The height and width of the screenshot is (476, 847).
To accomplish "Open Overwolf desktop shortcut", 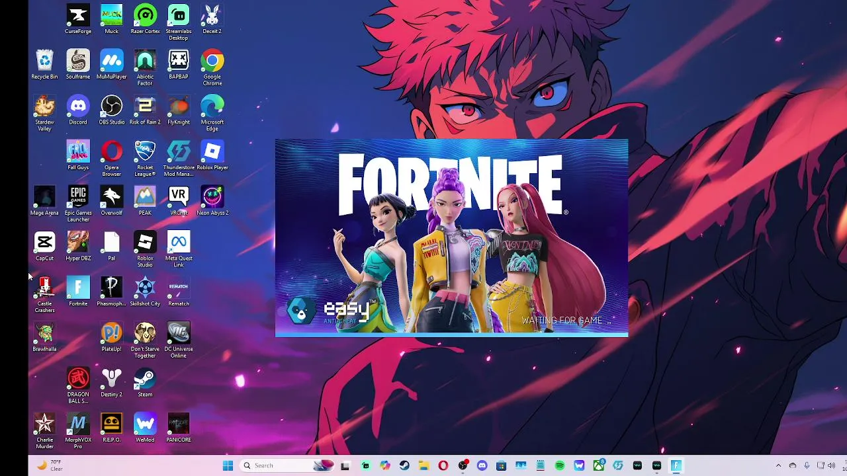I will [x=112, y=201].
